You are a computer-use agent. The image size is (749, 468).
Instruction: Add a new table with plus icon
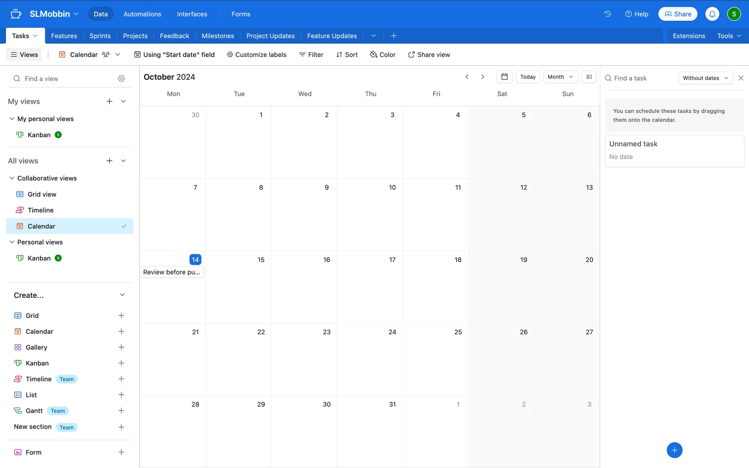click(394, 36)
